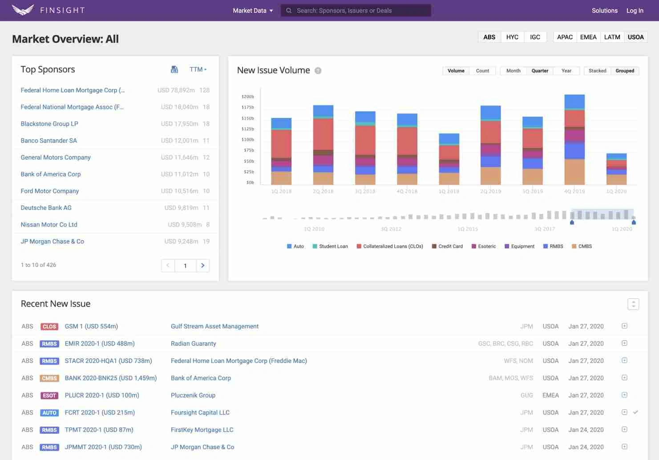The image size is (659, 460).
Task: Click the Top Sponsors page number field
Action: click(x=186, y=266)
